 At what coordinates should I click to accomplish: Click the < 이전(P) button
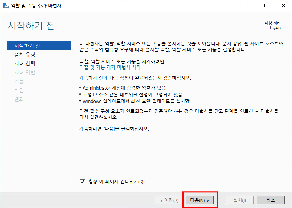[x=169, y=200]
